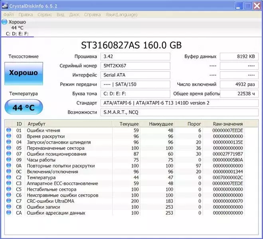263x239 pixels.
Task: Click status icon for C5 Нестабильные сектора
Action: tap(9, 189)
